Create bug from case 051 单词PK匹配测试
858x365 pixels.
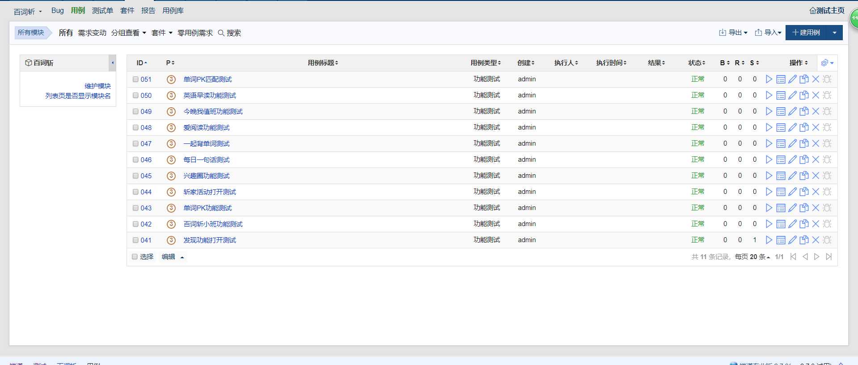827,79
